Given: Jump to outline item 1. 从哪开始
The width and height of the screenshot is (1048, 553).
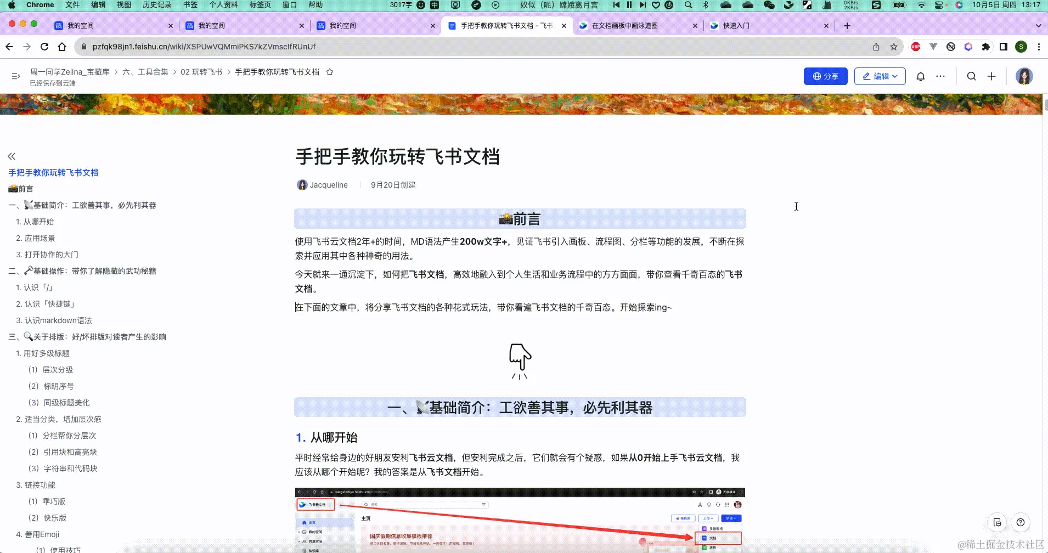Looking at the screenshot, I should pyautogui.click(x=35, y=222).
